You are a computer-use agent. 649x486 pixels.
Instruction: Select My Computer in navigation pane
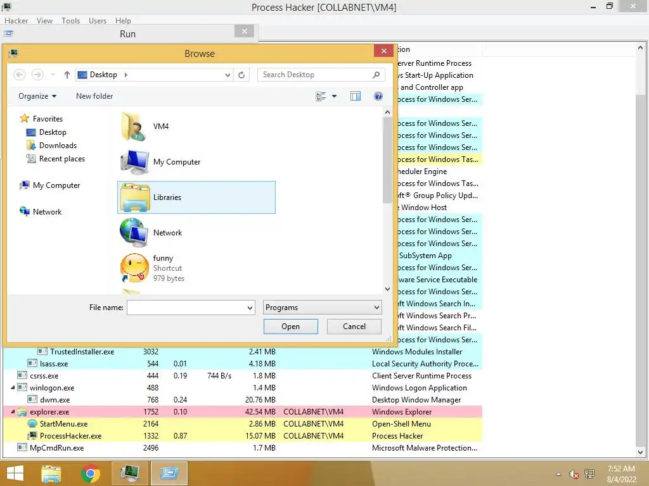(50, 185)
